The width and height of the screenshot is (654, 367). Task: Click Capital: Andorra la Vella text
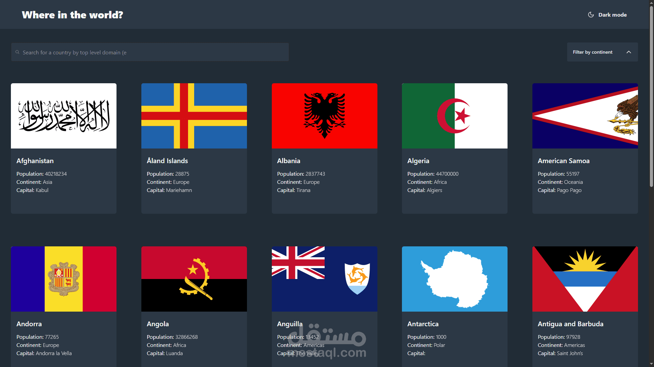pos(44,353)
